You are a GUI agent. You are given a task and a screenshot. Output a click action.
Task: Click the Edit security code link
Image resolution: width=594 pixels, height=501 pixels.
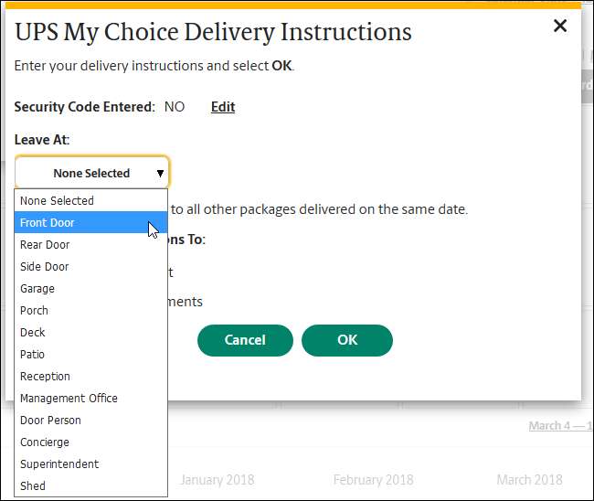223,107
